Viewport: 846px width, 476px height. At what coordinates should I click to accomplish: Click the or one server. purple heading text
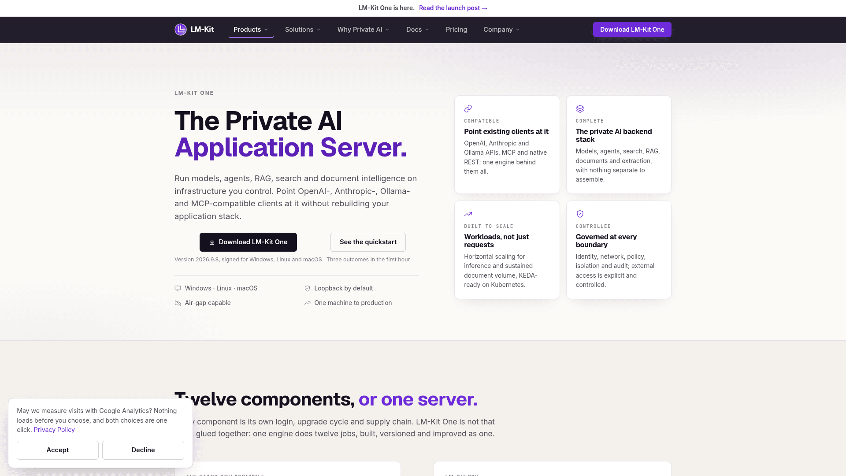(418, 399)
